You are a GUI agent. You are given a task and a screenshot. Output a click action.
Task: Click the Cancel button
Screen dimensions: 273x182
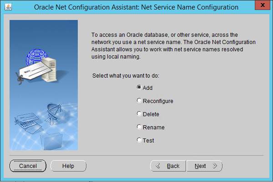28,166
